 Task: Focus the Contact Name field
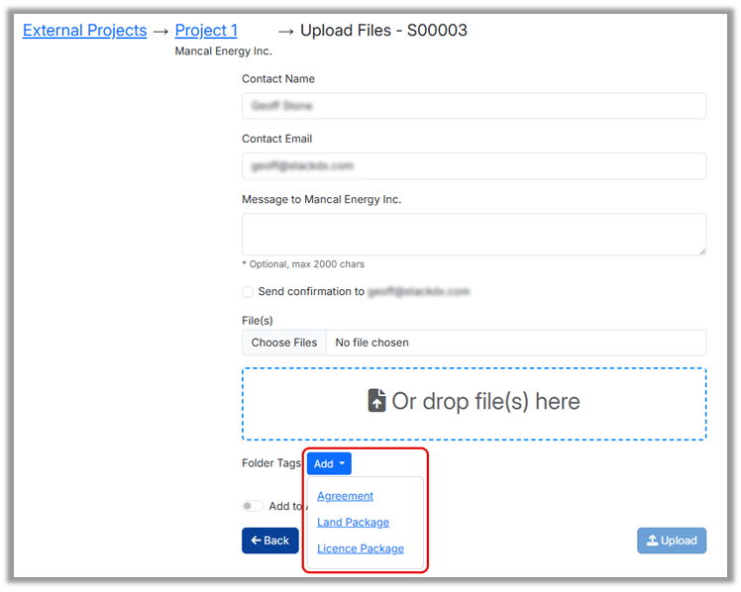click(474, 106)
